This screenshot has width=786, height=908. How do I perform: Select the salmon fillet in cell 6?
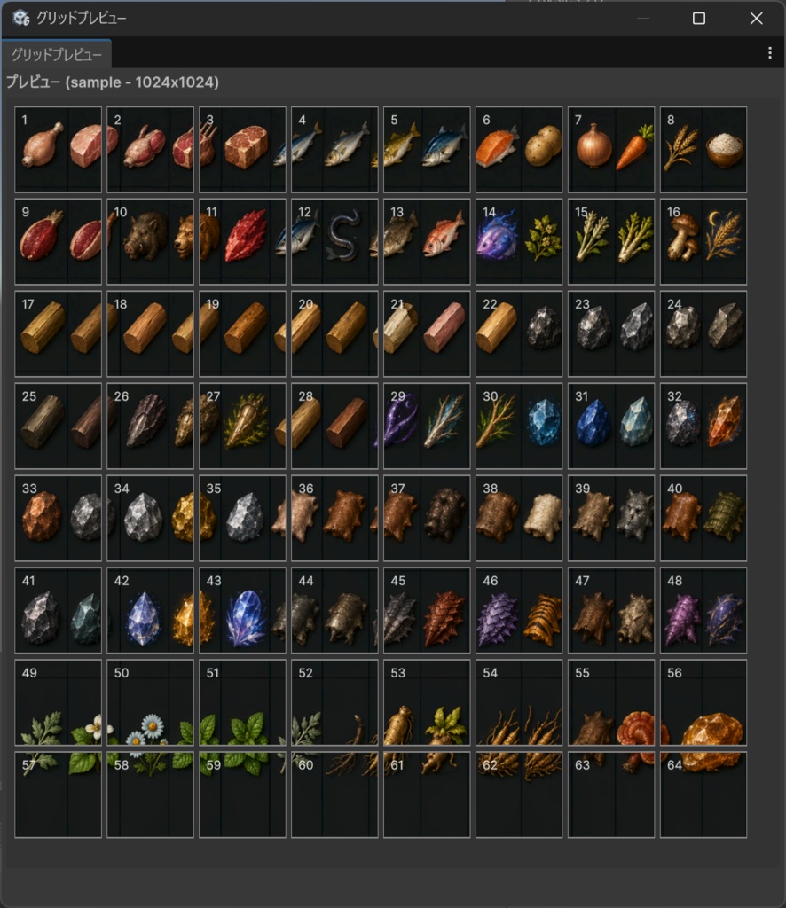pos(497,148)
